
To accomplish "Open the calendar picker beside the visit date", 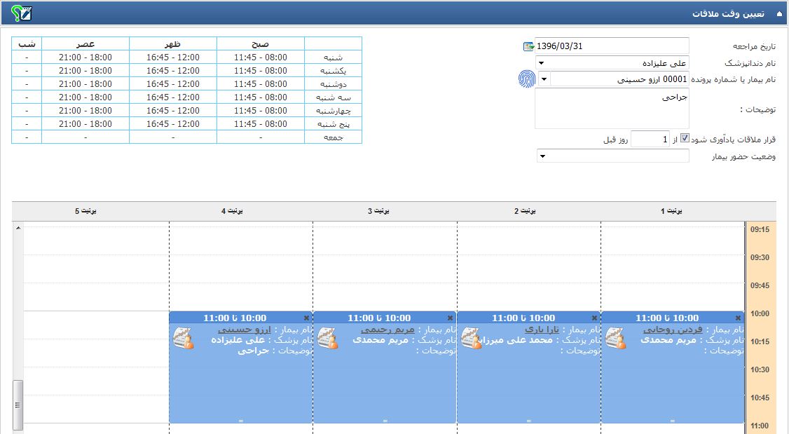I will 528,46.
